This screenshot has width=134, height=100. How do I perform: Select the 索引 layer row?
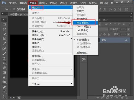[x=114, y=40]
